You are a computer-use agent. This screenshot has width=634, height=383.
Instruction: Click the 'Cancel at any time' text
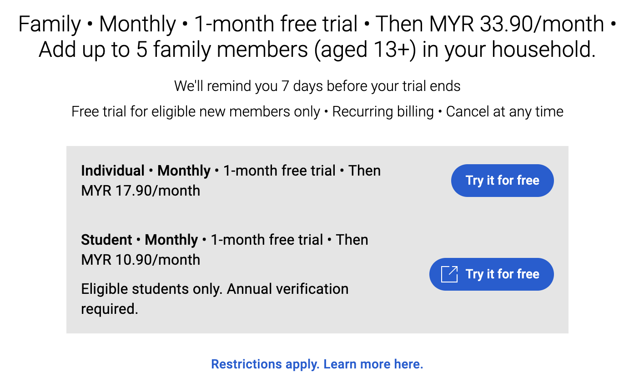pyautogui.click(x=504, y=112)
